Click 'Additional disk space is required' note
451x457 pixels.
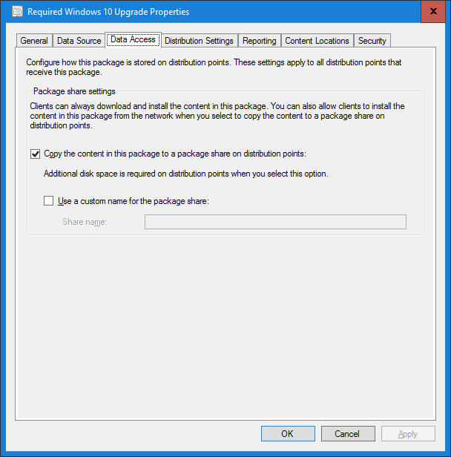click(186, 174)
